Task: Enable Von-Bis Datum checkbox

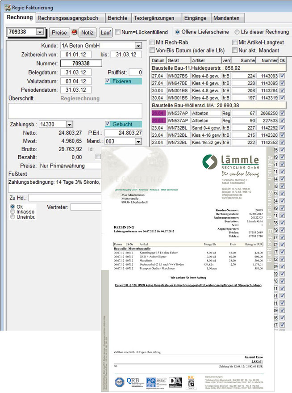Action: coord(152,51)
